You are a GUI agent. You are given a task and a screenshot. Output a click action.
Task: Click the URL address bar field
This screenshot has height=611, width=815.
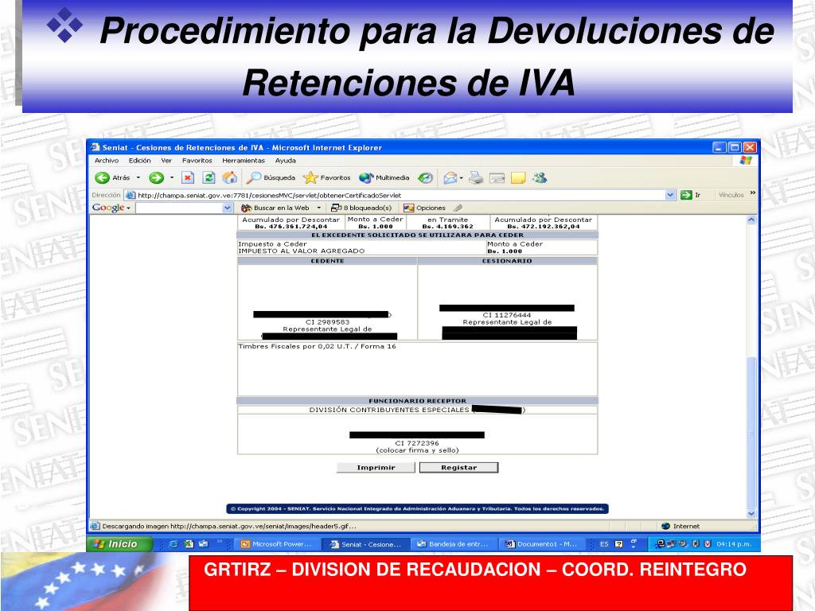tap(400, 195)
